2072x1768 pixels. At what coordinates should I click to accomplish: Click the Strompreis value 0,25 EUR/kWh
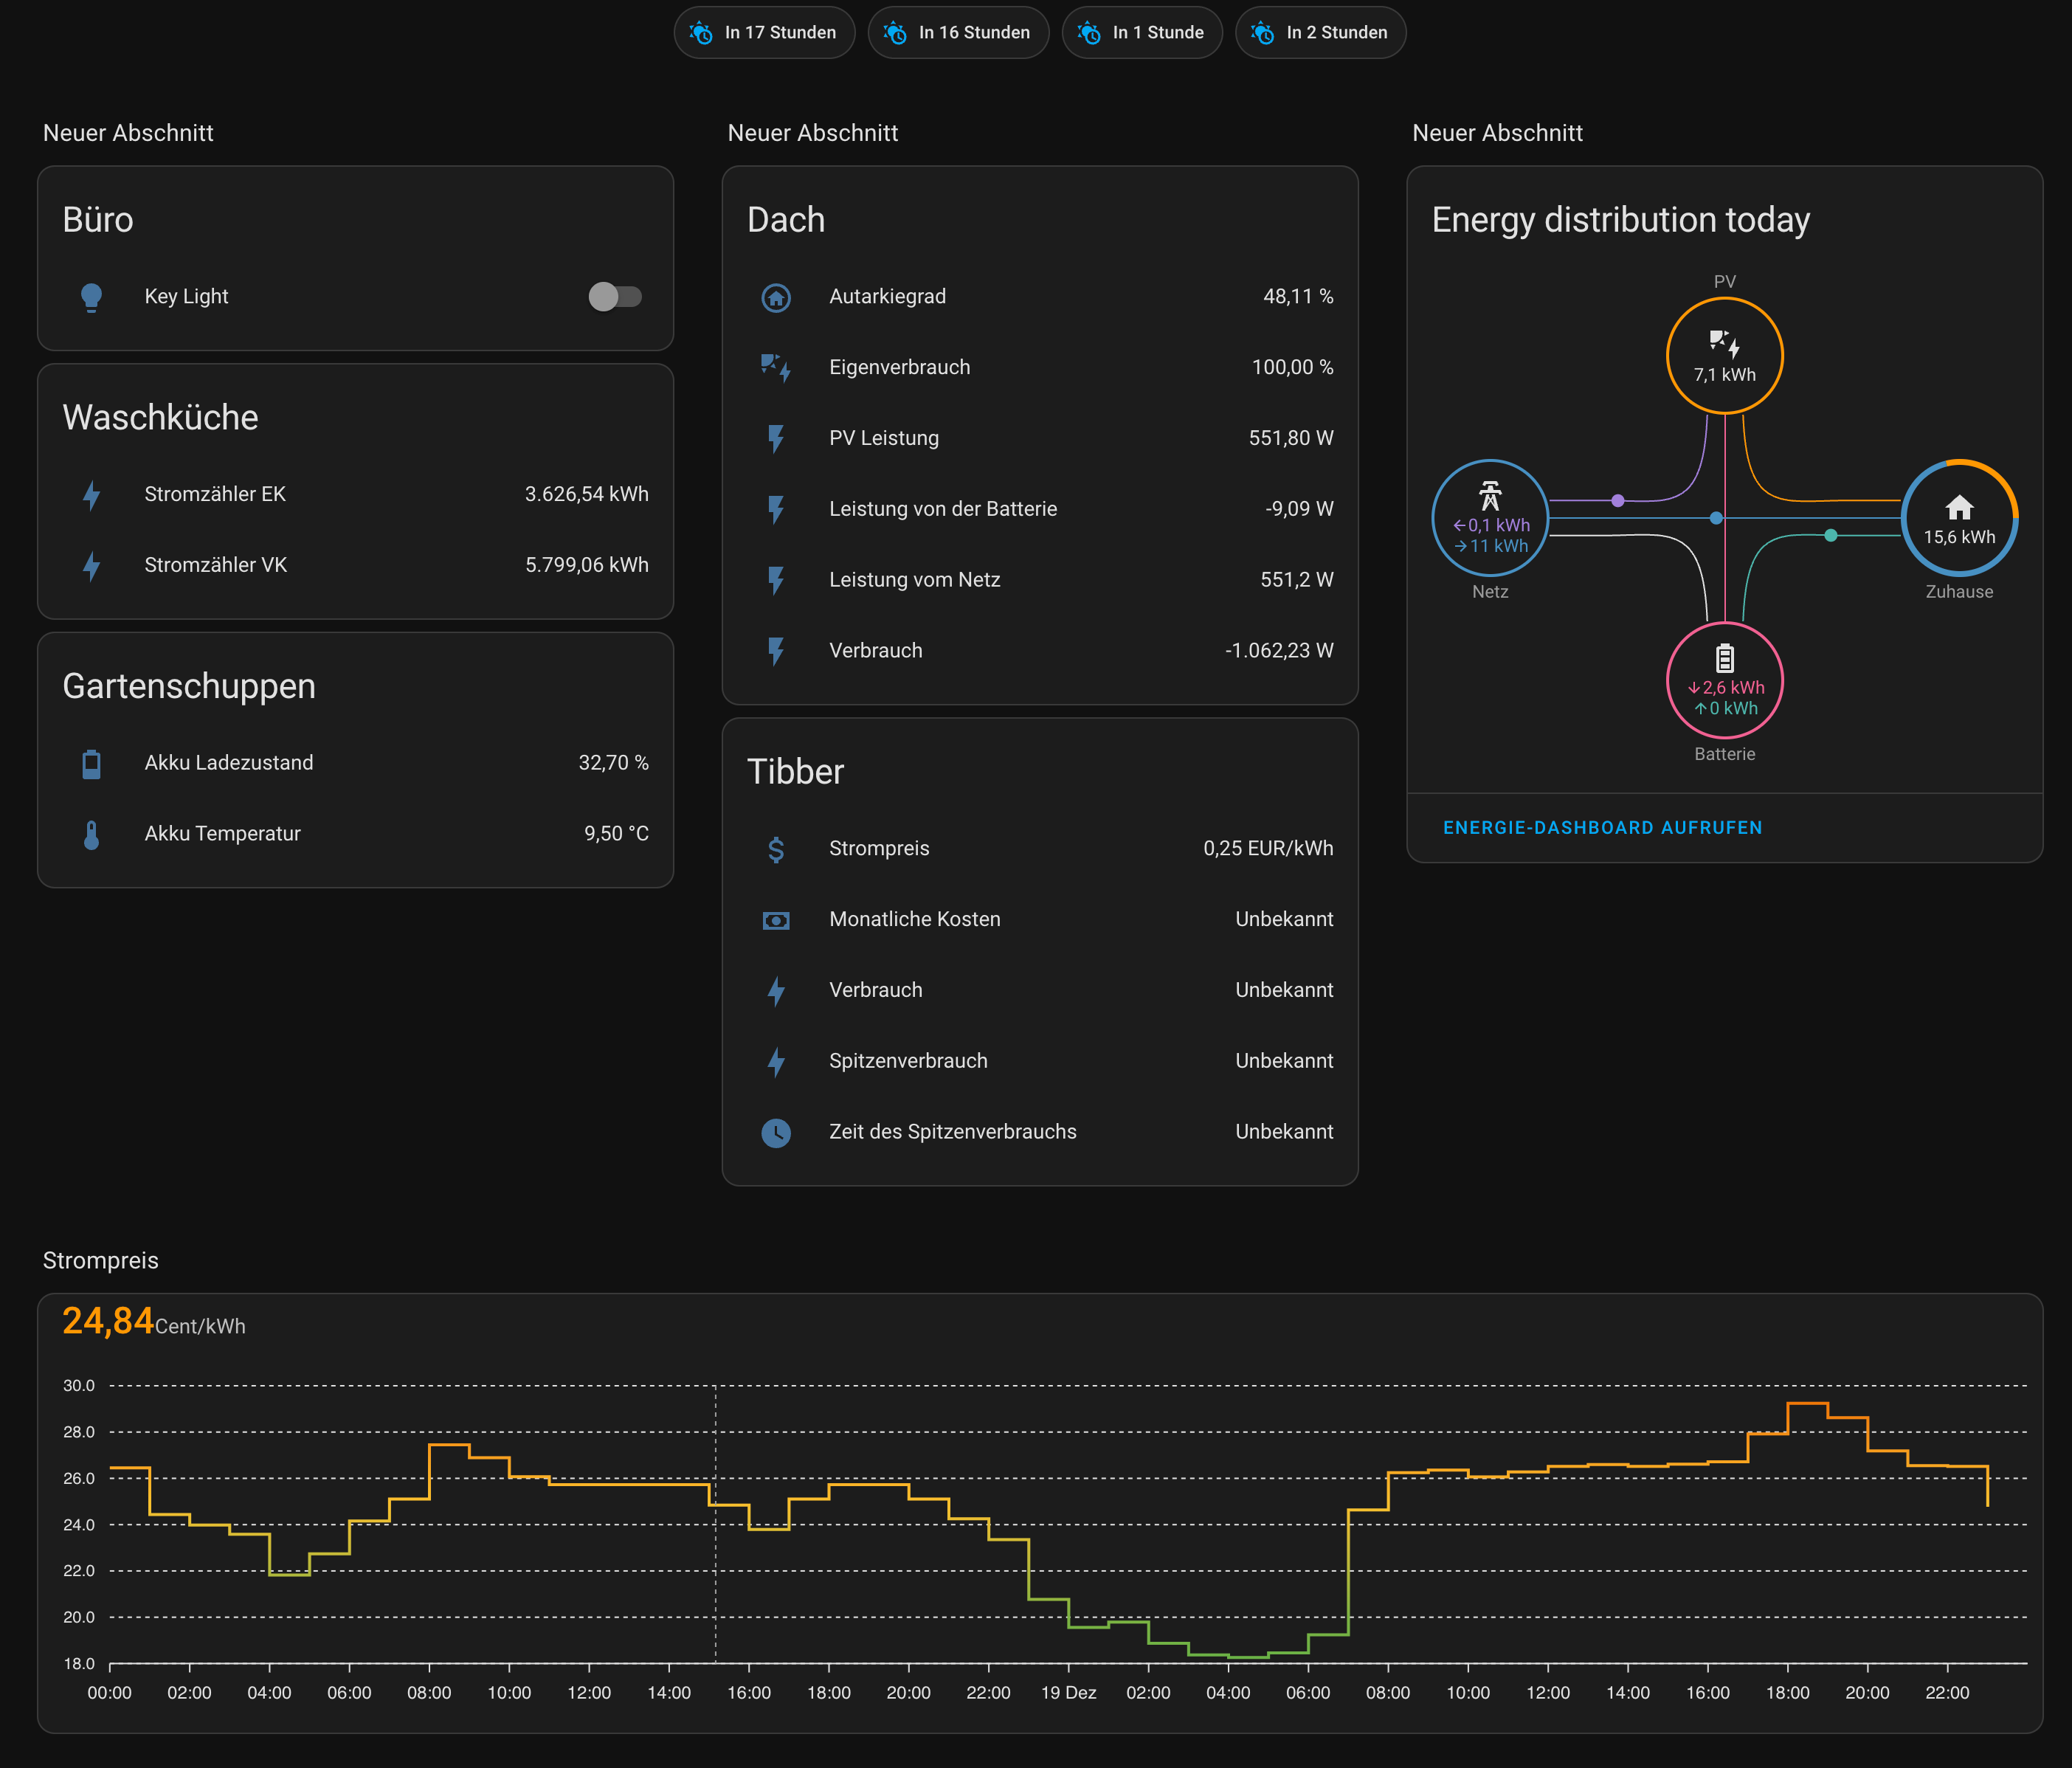[x=1268, y=849]
